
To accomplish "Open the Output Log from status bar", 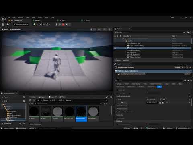I will [21, 128].
